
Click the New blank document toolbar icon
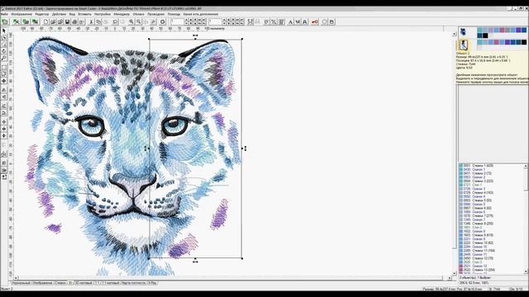(46, 22)
